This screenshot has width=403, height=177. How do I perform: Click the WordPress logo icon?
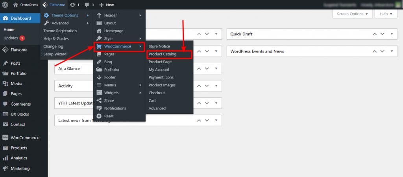coord(5,5)
